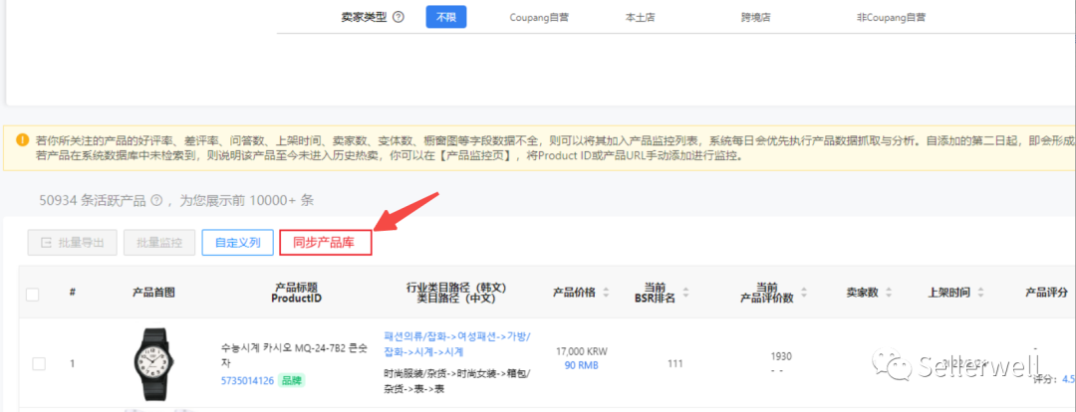This screenshot has width=1076, height=412.
Task: Click the 90 RMB price link
Action: click(x=581, y=365)
